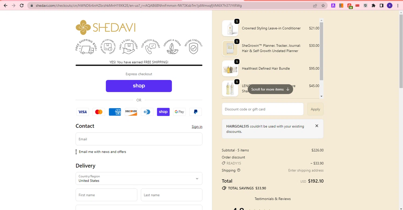
Task: Click the browser forward arrow
Action: point(14,5)
